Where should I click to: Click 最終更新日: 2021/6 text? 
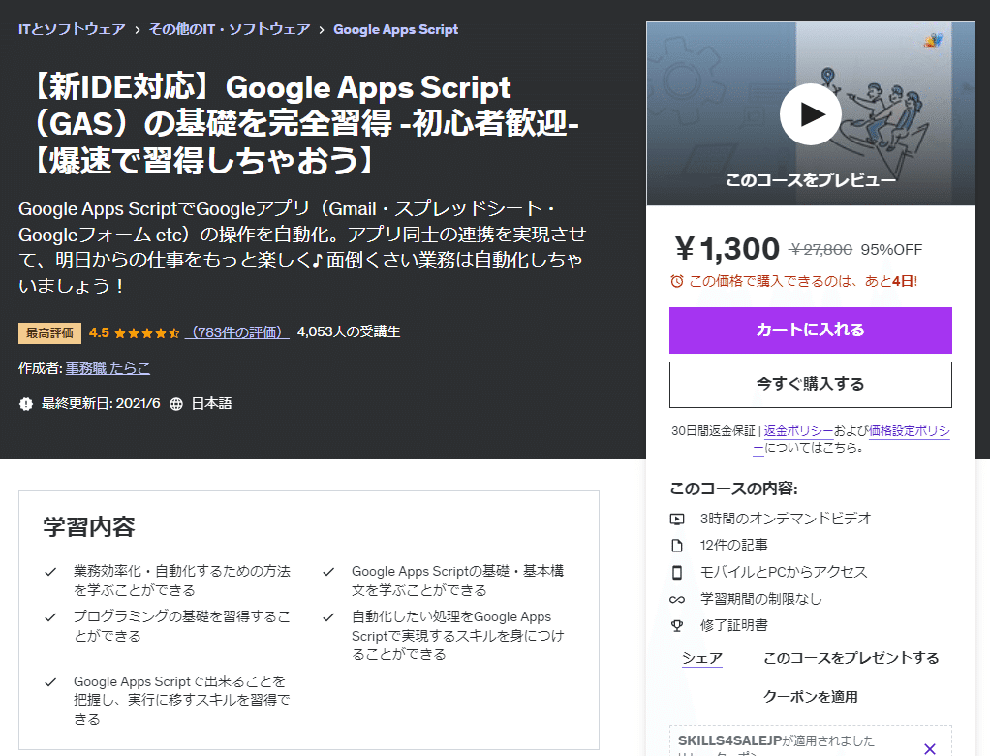pyautogui.click(x=101, y=403)
